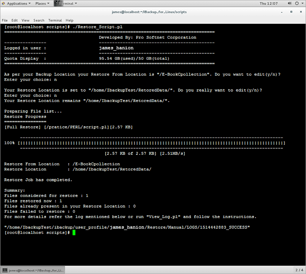Open the Places menu in top panel
Image resolution: width=306 pixels, height=274 pixels.
pyautogui.click(x=42, y=3)
